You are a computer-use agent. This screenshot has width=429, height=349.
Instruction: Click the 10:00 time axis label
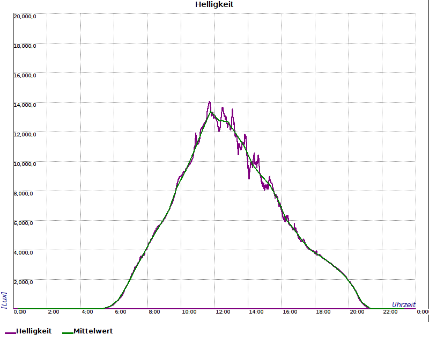pos(189,312)
